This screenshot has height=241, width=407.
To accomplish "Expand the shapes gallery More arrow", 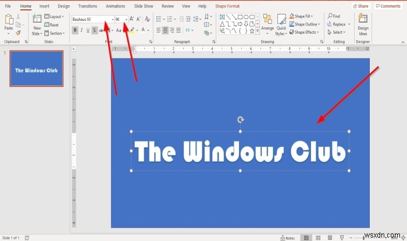I will coord(258,31).
